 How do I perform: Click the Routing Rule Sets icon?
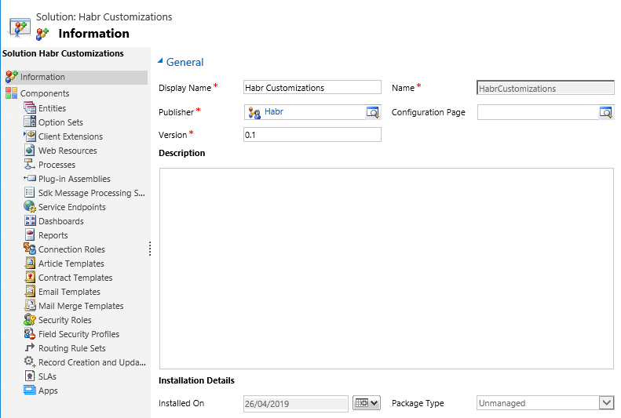30,347
